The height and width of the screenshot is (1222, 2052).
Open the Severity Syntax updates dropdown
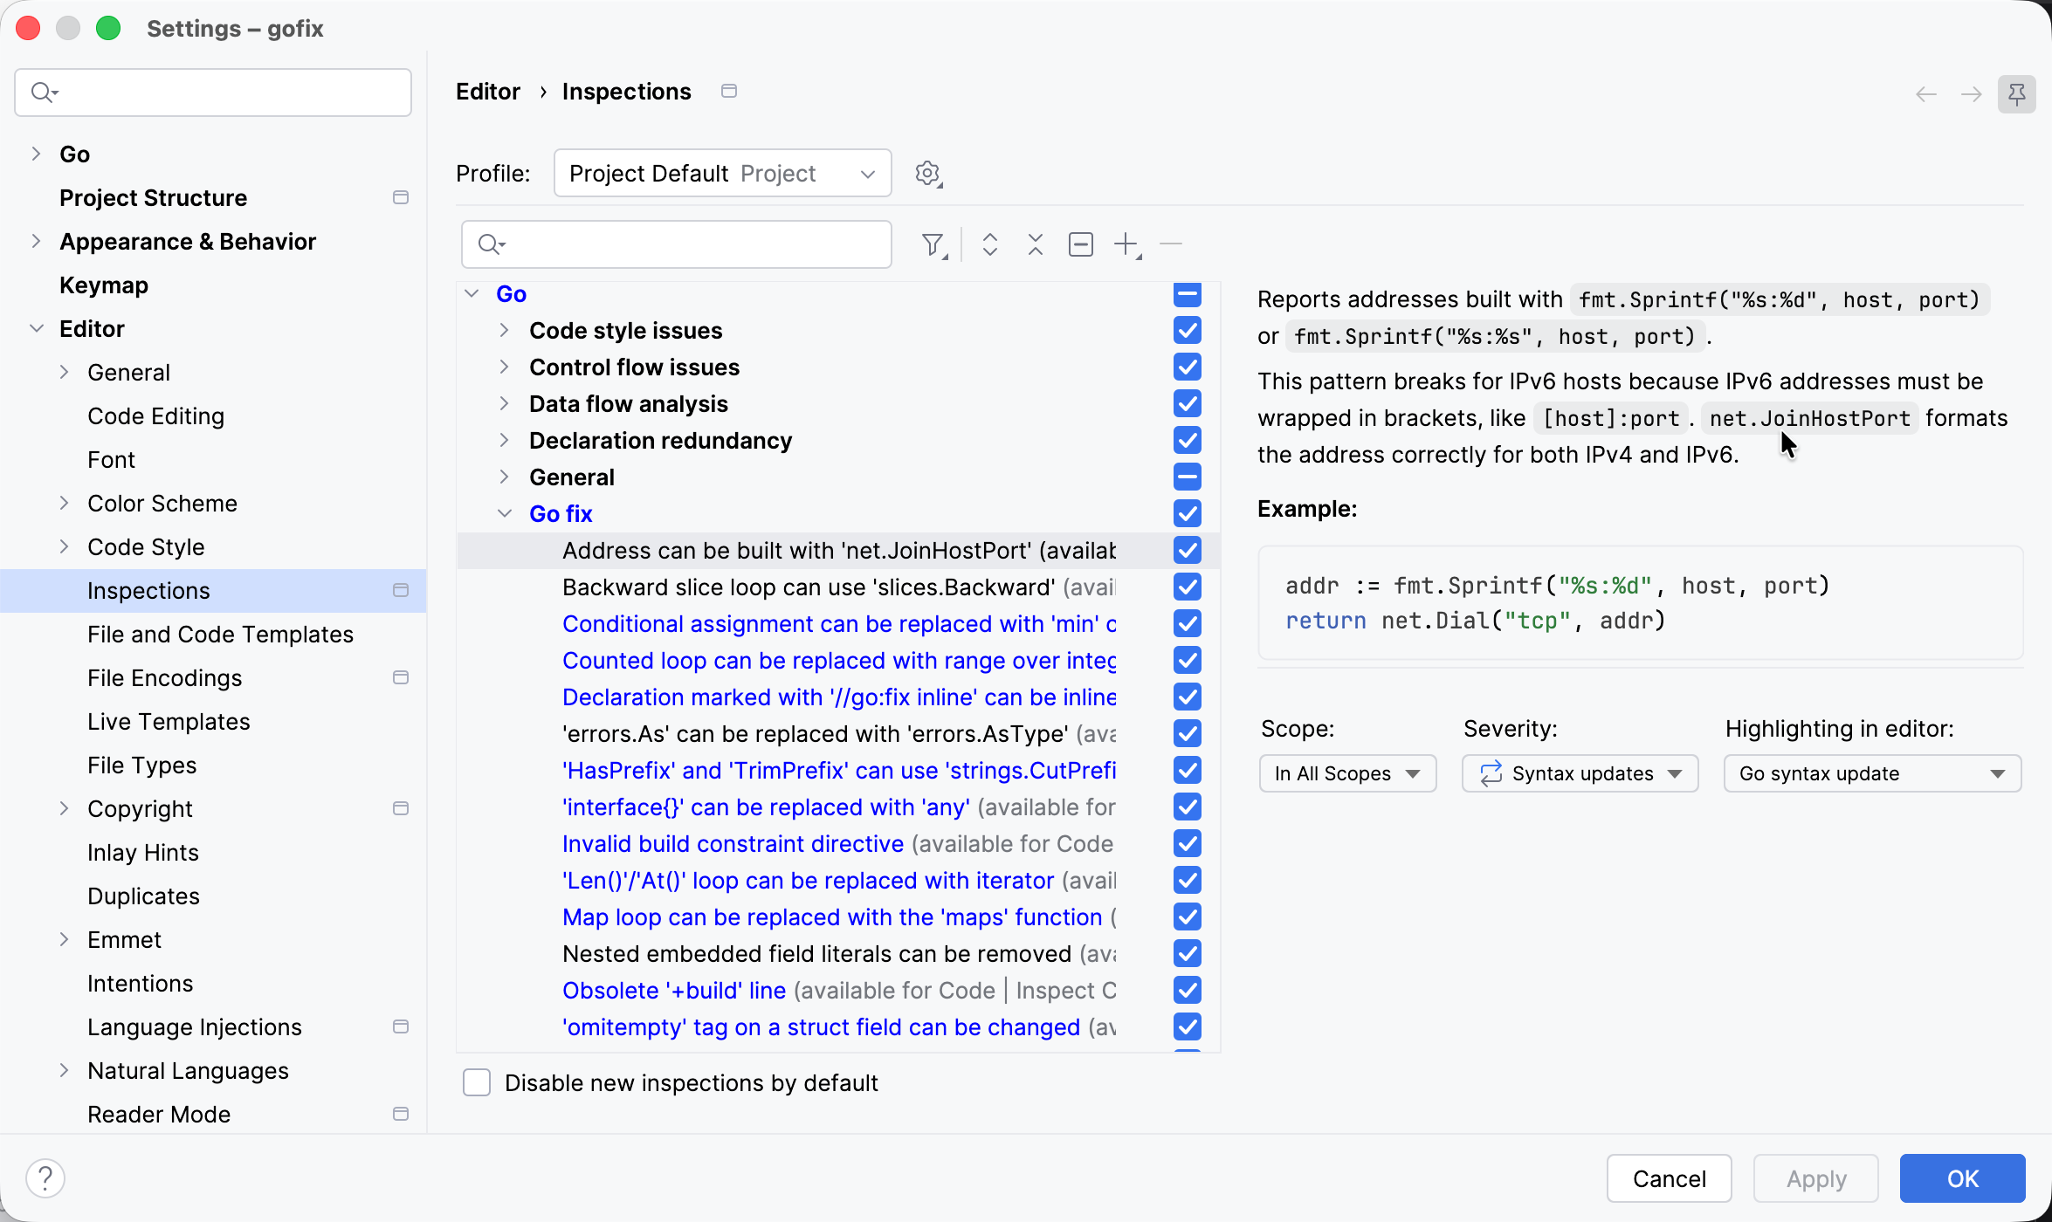tap(1580, 773)
